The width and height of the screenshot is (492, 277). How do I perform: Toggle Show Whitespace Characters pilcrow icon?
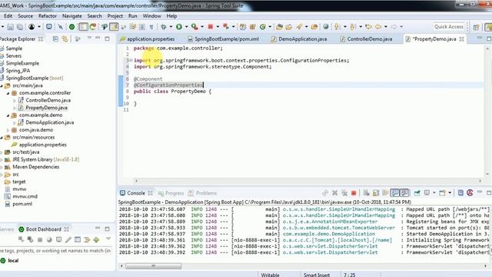[x=151, y=27]
